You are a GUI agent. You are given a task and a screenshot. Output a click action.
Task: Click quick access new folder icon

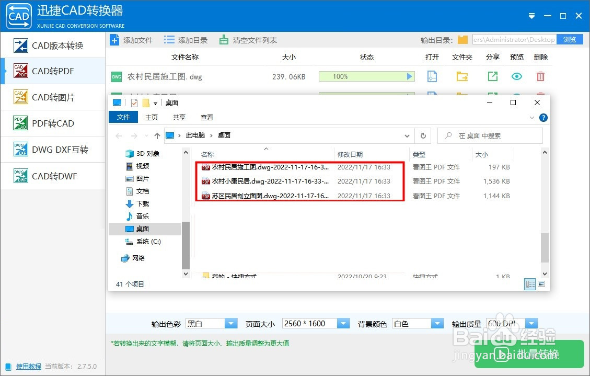pos(146,102)
